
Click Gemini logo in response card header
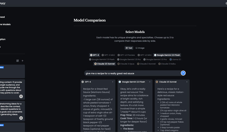tap(120, 82)
